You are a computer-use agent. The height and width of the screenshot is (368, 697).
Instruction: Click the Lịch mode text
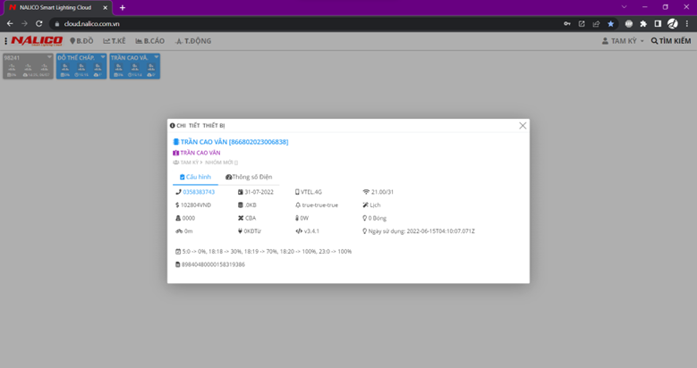(375, 205)
